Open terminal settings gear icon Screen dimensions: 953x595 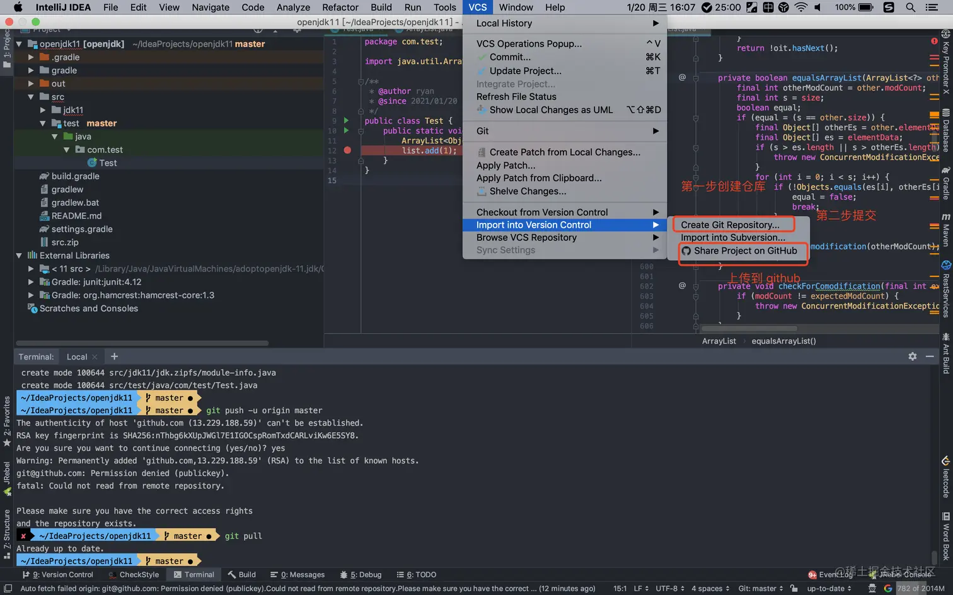(912, 356)
